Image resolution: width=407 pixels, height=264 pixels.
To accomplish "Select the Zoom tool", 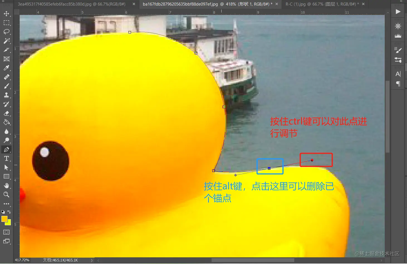I will tap(7, 195).
